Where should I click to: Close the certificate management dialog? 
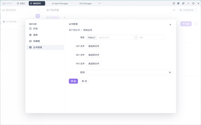(x=170, y=25)
